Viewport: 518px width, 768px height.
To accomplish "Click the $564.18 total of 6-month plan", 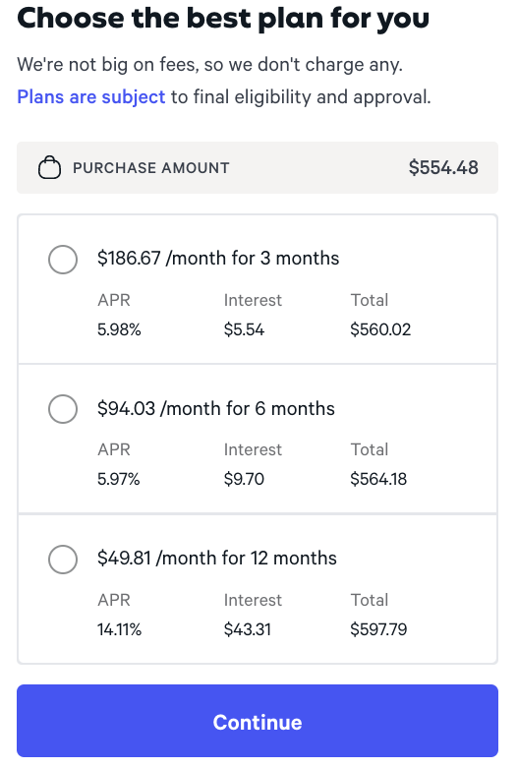I will pyautogui.click(x=378, y=479).
